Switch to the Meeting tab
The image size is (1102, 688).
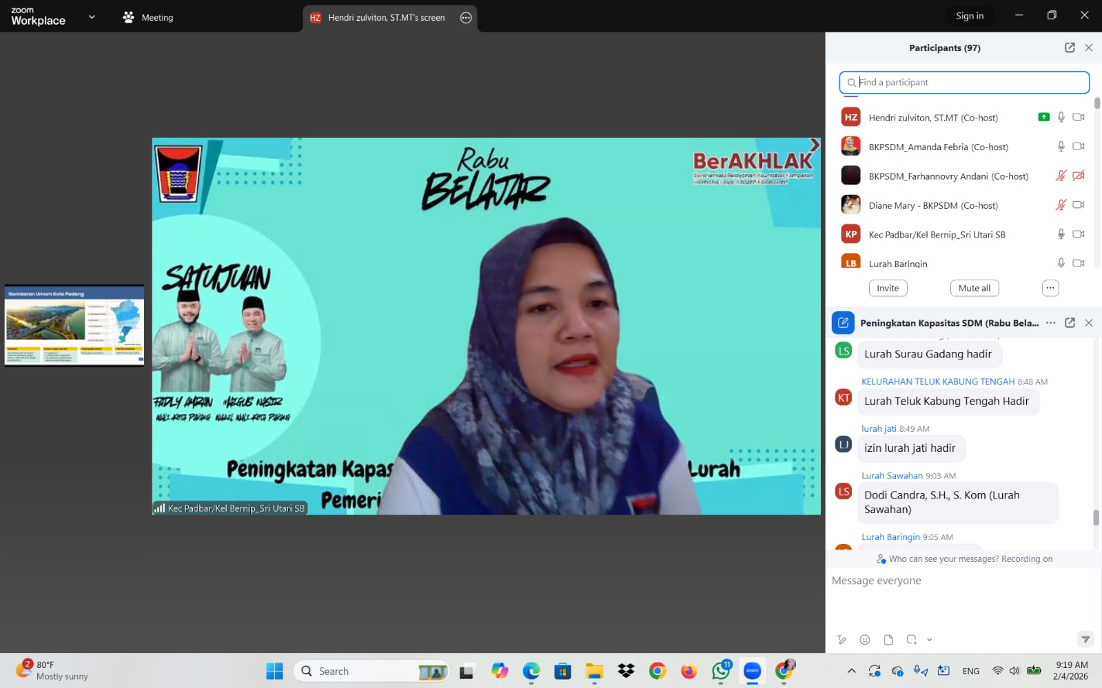(148, 17)
